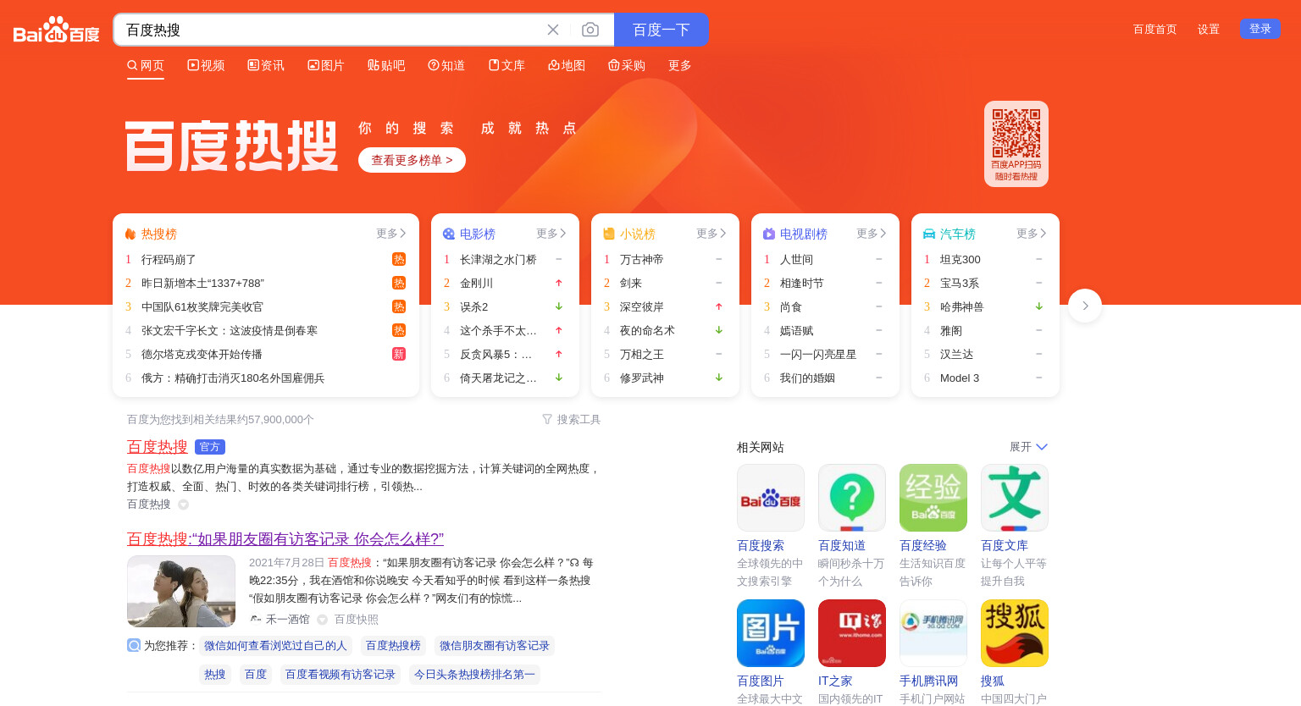
Task: Switch to 贴吧 tab
Action: click(x=386, y=65)
